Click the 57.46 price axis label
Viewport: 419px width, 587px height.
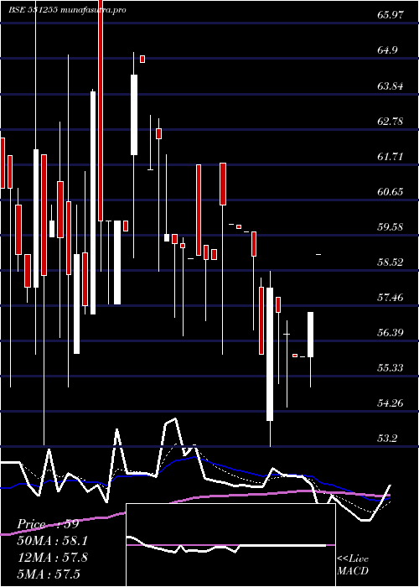coord(391,298)
